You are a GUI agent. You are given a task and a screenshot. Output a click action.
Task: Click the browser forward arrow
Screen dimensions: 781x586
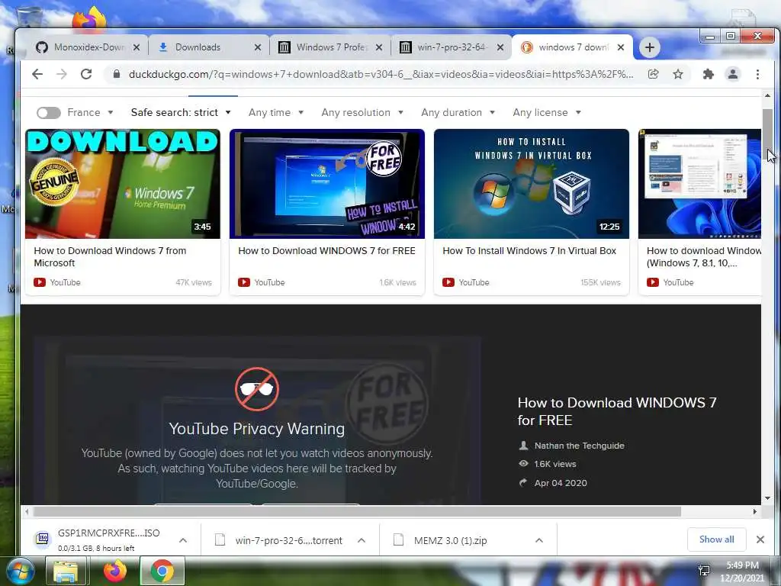pos(61,74)
